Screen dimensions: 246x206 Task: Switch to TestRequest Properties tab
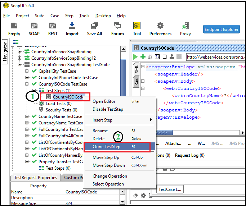pyautogui.click(x=35, y=178)
